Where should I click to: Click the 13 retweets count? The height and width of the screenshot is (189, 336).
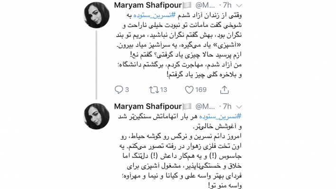(x=164, y=90)
